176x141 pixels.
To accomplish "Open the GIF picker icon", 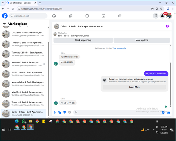I will pos(70,112).
